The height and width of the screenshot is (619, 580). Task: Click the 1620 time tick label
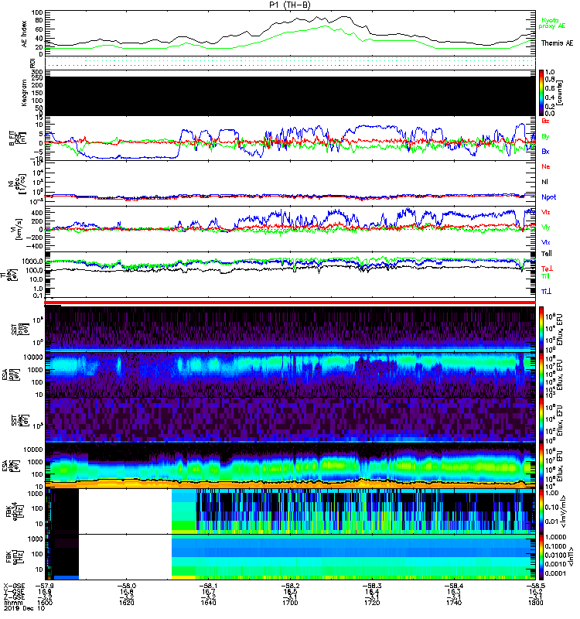click(x=126, y=603)
